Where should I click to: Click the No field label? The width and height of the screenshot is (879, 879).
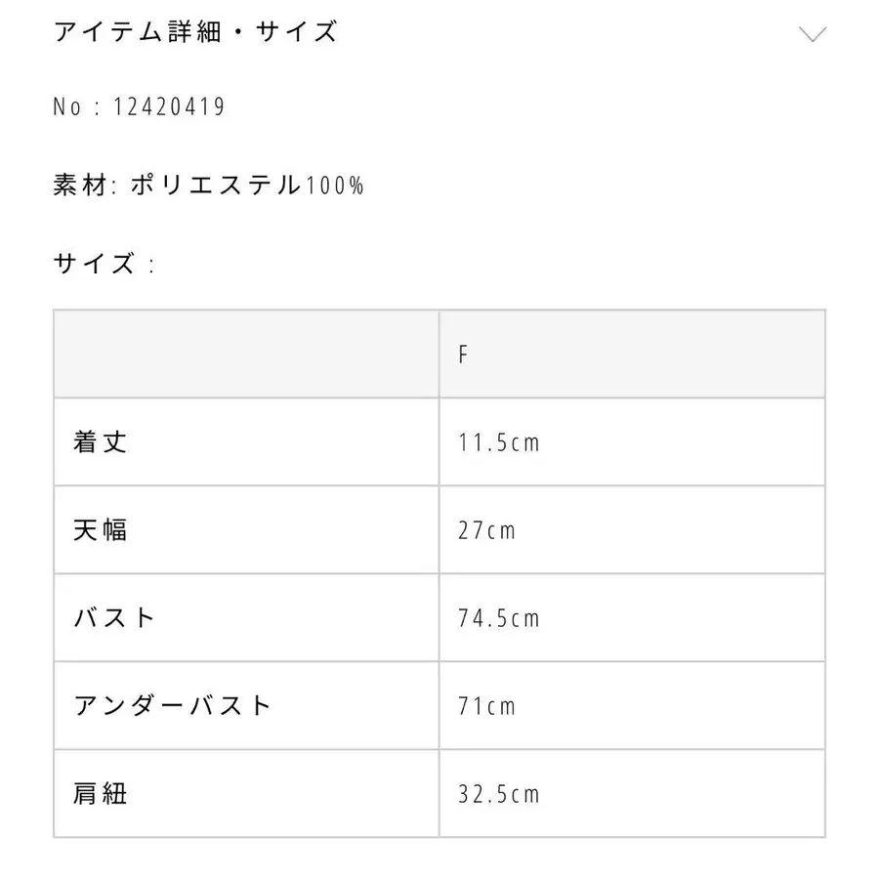(x=69, y=105)
